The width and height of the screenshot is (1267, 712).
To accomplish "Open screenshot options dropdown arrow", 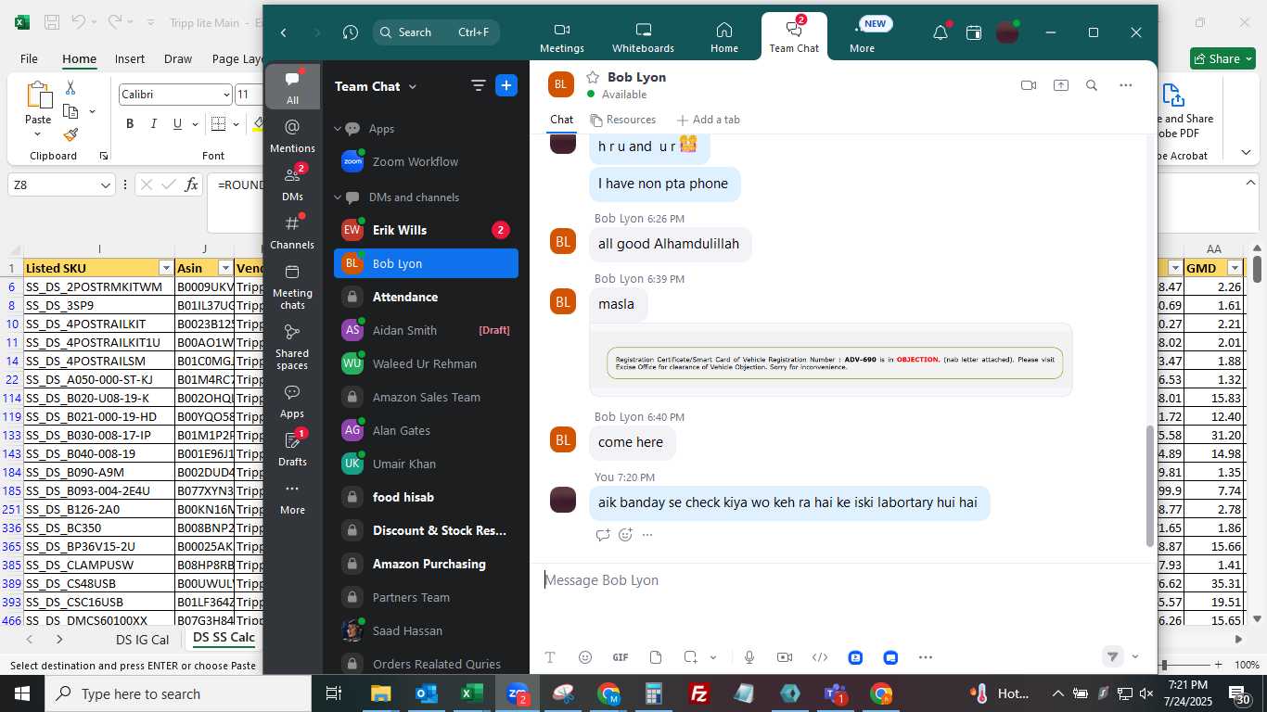I will pos(713,657).
